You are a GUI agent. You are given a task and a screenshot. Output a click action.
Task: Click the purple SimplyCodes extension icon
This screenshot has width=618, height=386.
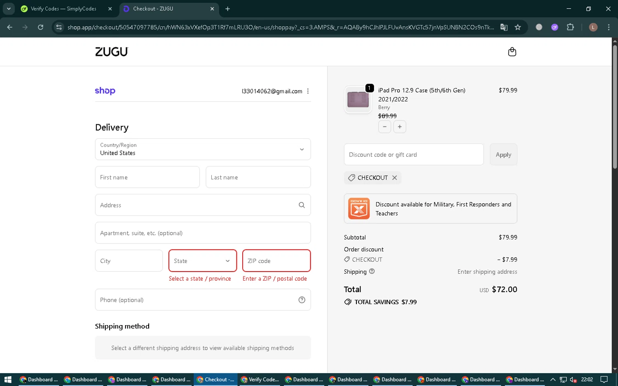pos(555,27)
